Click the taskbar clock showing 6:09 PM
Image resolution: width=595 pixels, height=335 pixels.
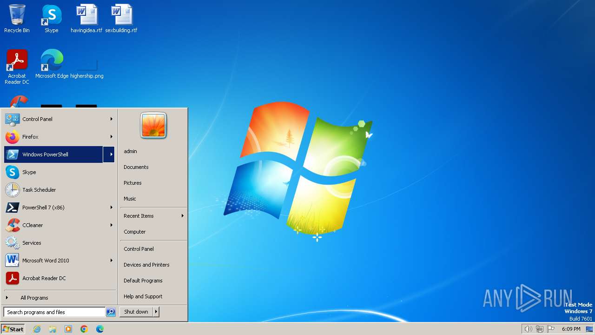coord(571,329)
